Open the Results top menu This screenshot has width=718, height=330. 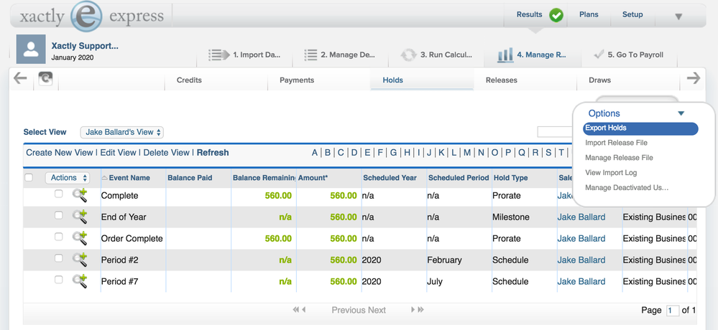tap(530, 14)
